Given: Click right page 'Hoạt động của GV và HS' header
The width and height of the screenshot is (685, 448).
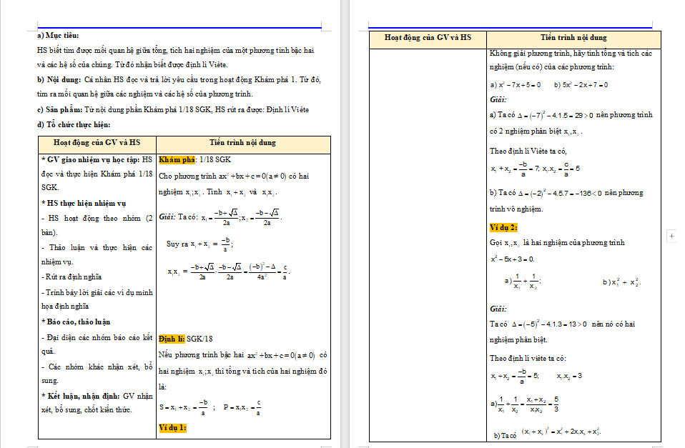Looking at the screenshot, I should point(428,38).
